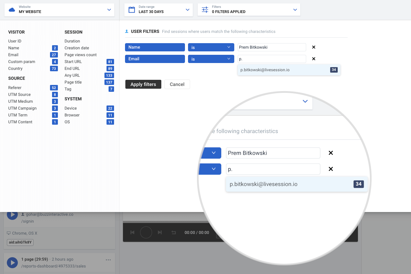Click the cloud icon beside My Website
Screen dimensions: 411x274
coord(12,10)
